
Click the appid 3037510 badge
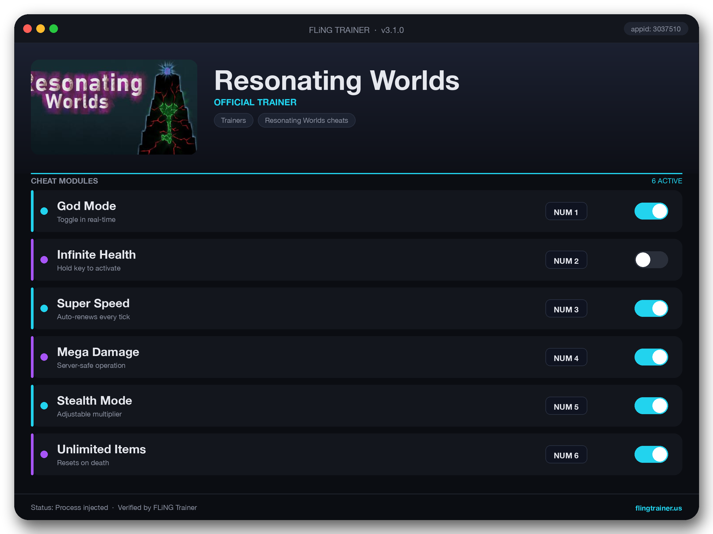point(656,29)
